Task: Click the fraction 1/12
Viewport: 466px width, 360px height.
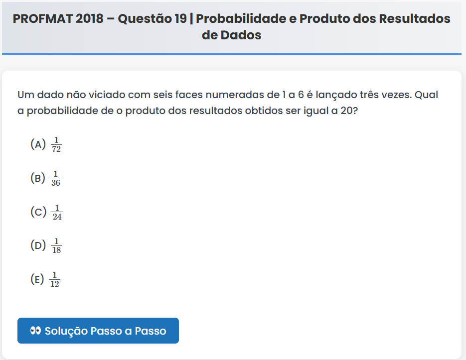Action: (x=55, y=279)
